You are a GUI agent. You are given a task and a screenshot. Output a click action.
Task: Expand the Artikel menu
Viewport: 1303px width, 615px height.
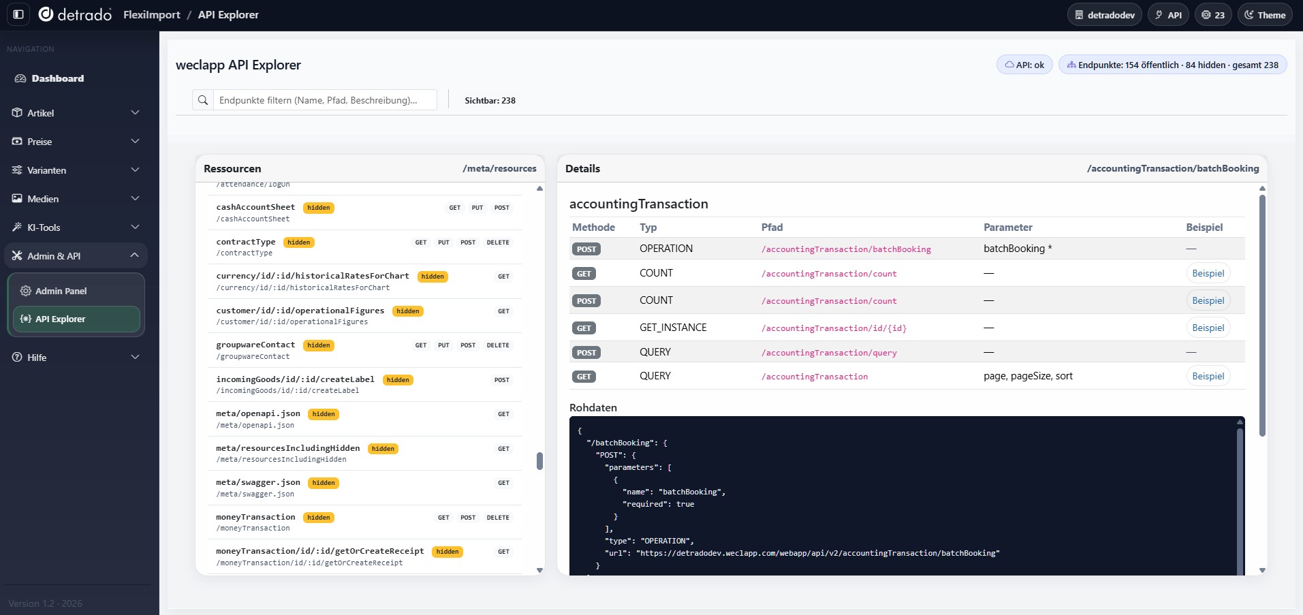point(76,113)
